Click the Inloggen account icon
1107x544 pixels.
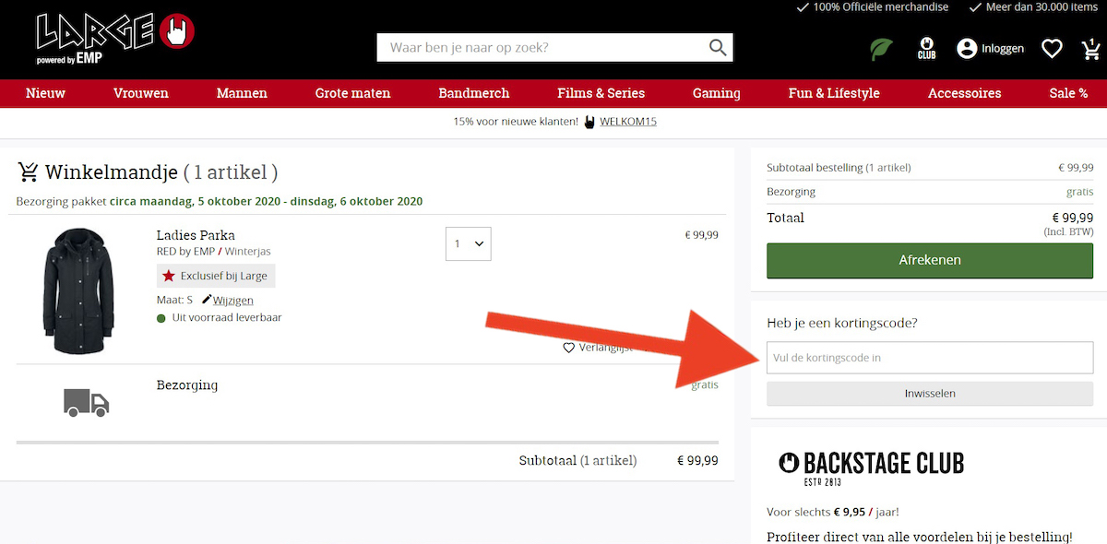967,48
